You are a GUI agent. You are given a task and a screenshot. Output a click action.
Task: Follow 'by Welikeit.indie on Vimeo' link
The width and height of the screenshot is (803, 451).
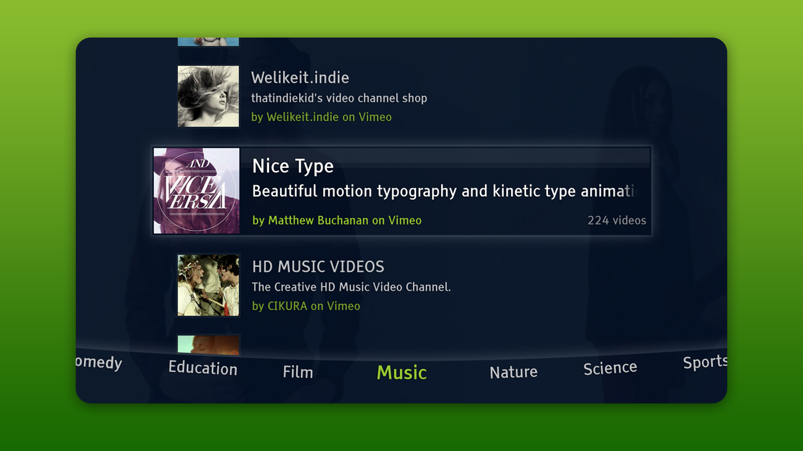click(321, 117)
